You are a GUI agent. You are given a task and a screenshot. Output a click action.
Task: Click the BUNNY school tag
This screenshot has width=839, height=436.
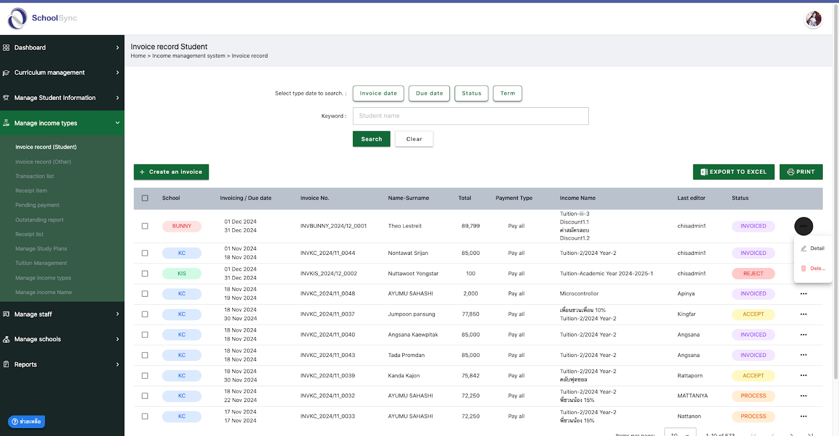[x=181, y=226]
